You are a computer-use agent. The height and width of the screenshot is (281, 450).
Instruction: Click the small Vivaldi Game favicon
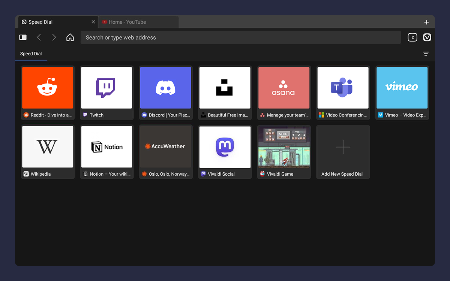click(262, 174)
